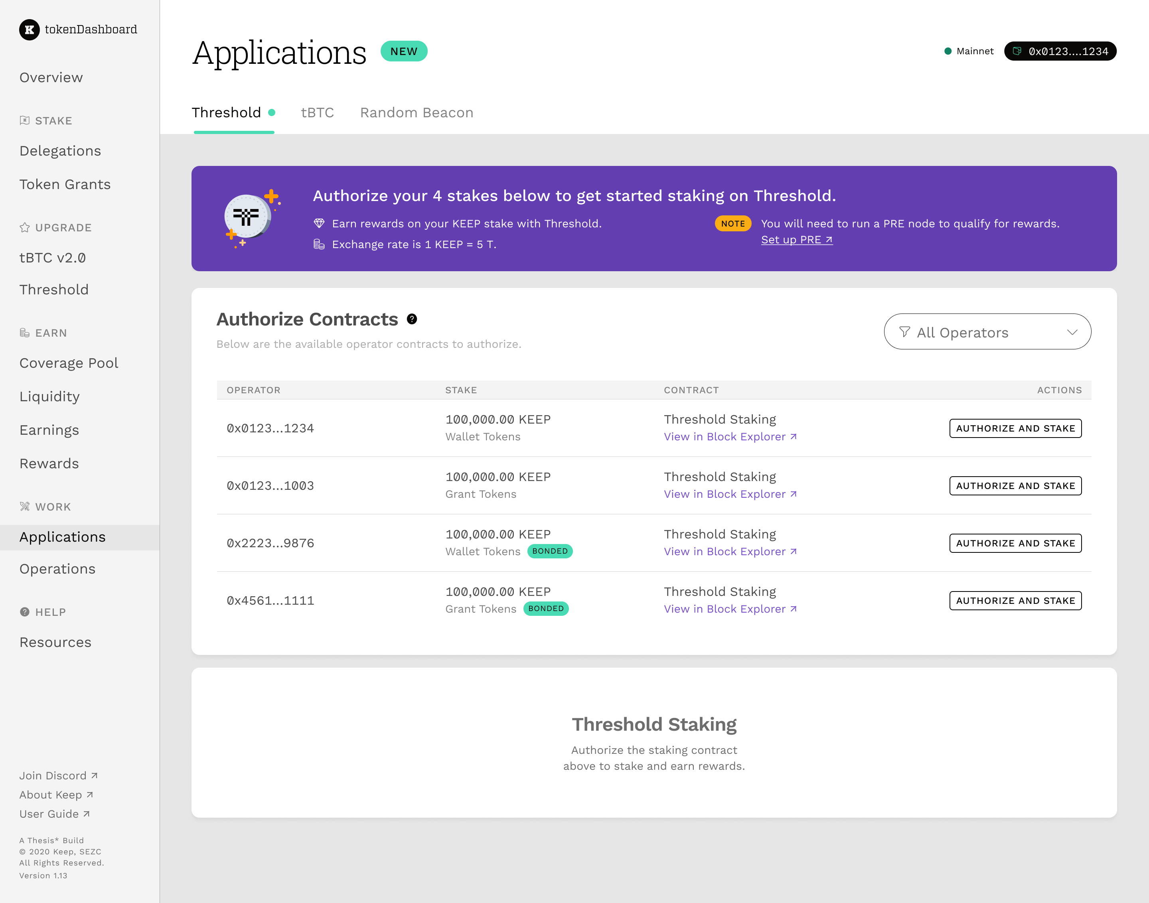View 0x4561...1111 contract in Block Explorer
Image resolution: width=1149 pixels, height=903 pixels.
coord(730,609)
